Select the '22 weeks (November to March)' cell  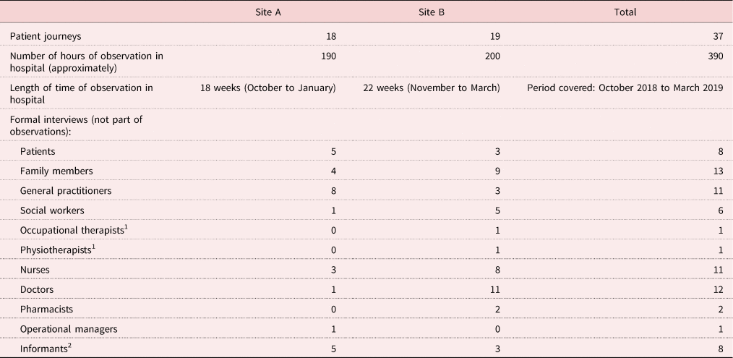[x=432, y=88]
